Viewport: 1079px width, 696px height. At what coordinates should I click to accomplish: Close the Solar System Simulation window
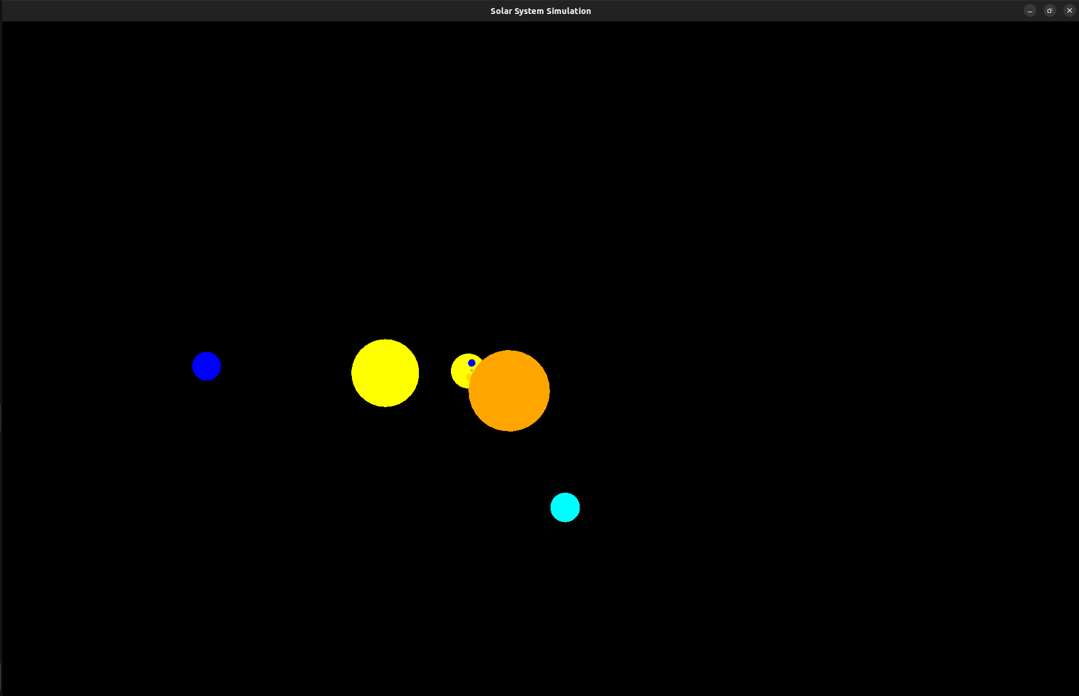1070,10
